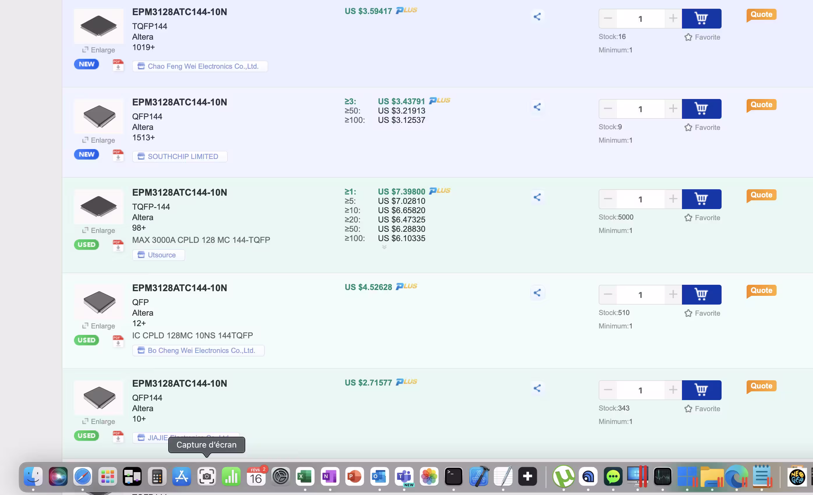Screen dimensions: 813x495
Task: Enlarge the Utsource product image
Action: coord(99,230)
